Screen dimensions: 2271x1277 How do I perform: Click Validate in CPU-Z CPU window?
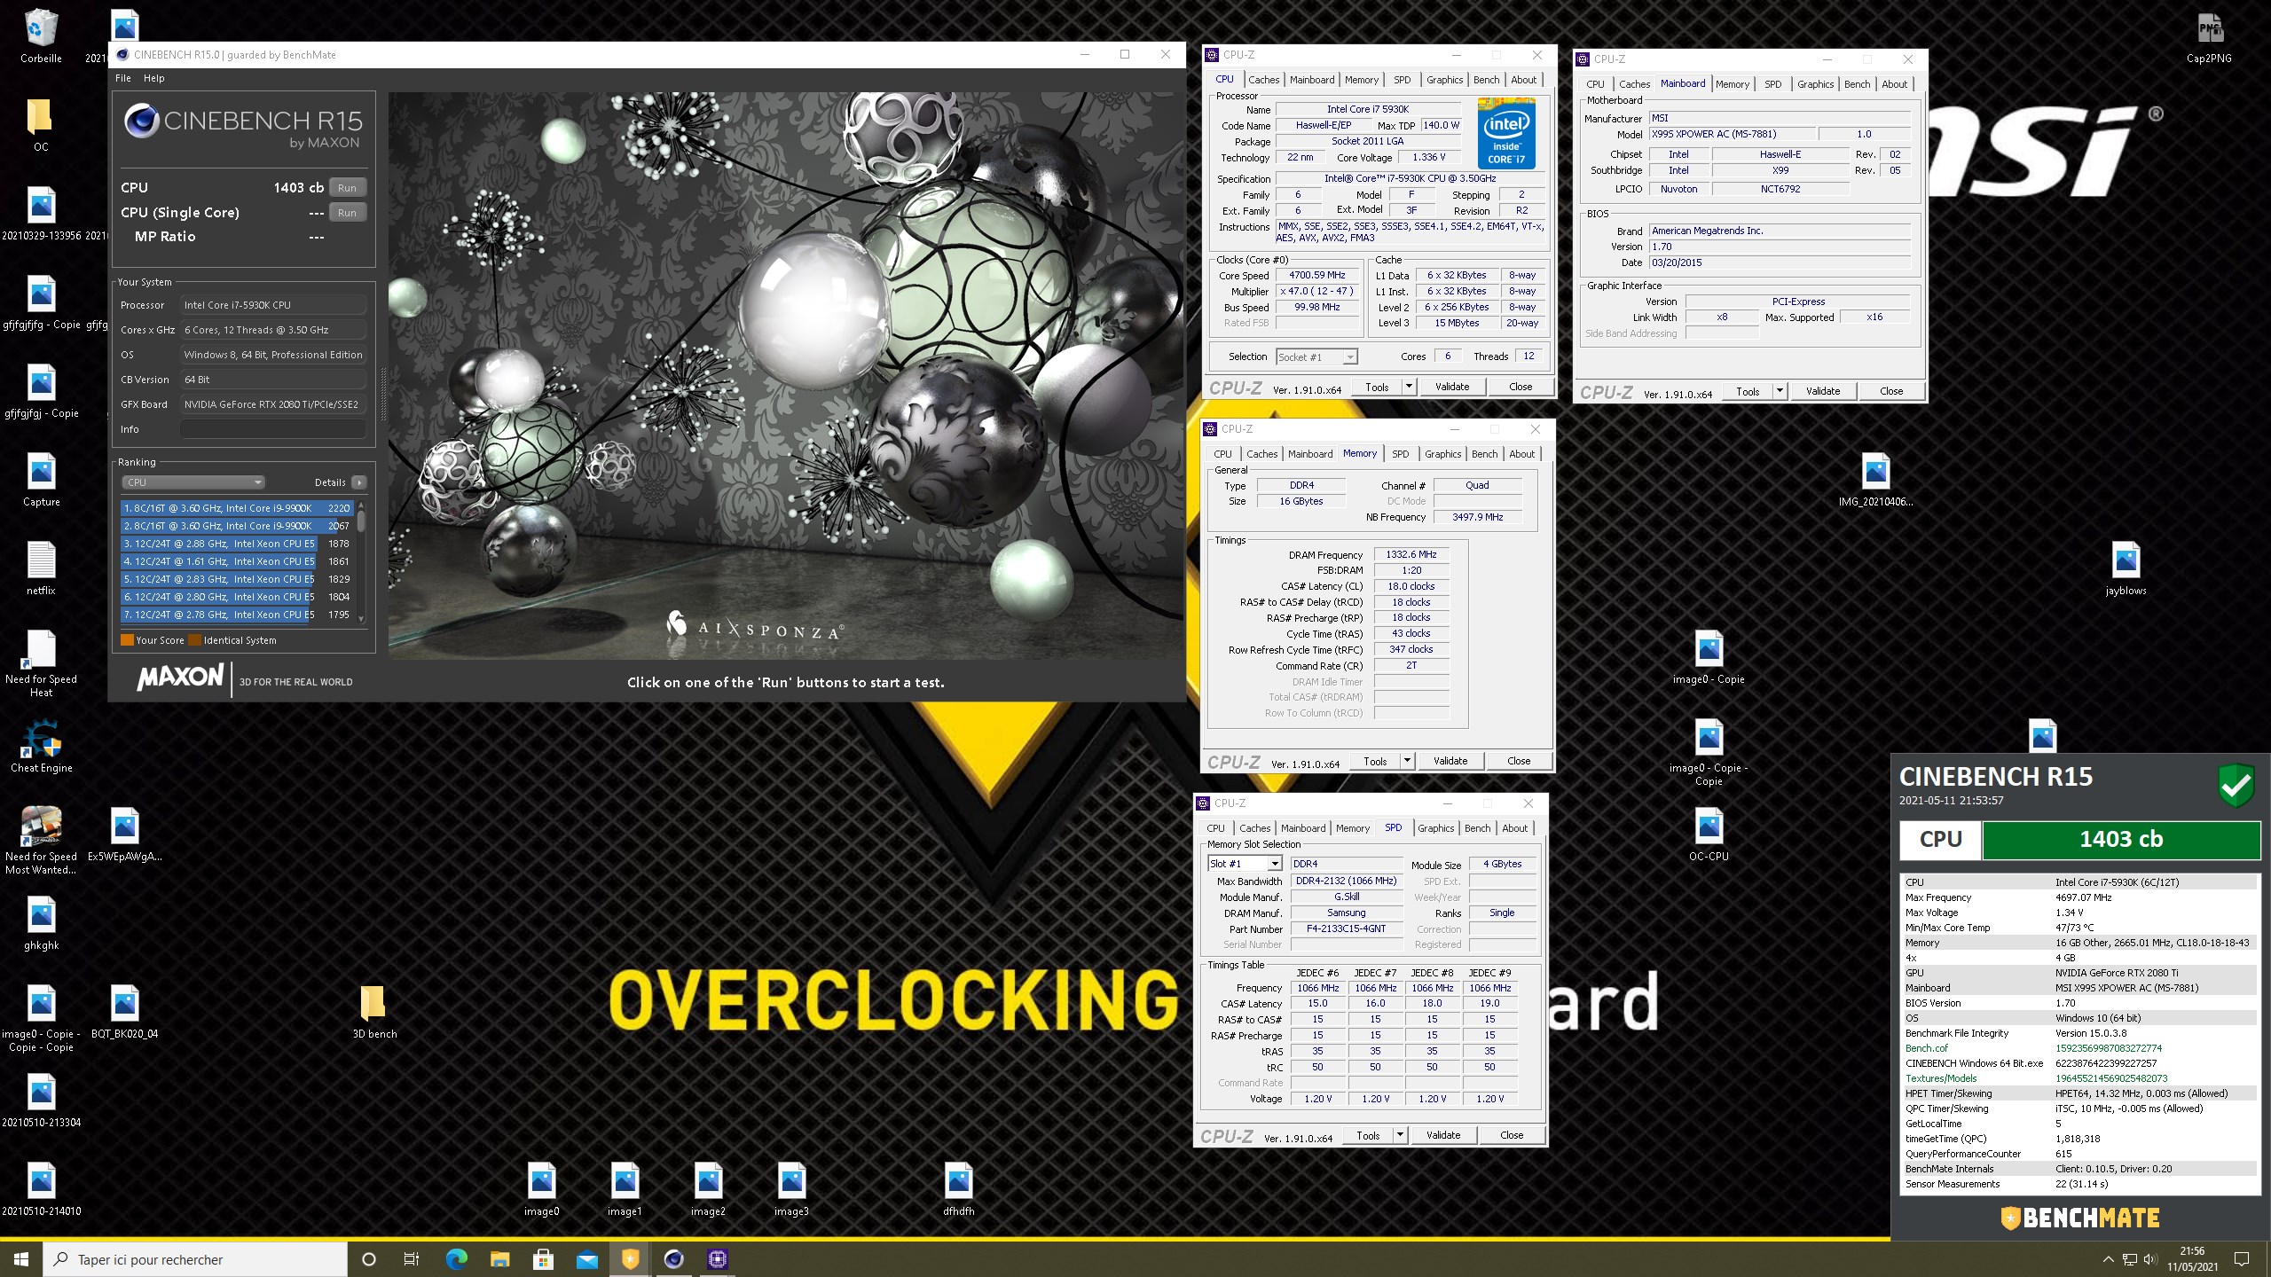point(1452,387)
